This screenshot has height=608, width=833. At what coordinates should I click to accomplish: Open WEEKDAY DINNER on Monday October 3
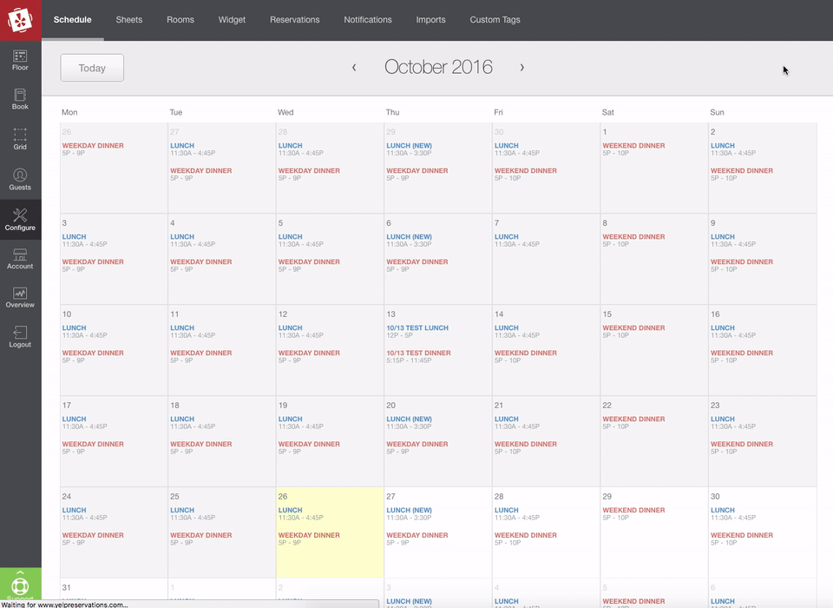tap(93, 262)
